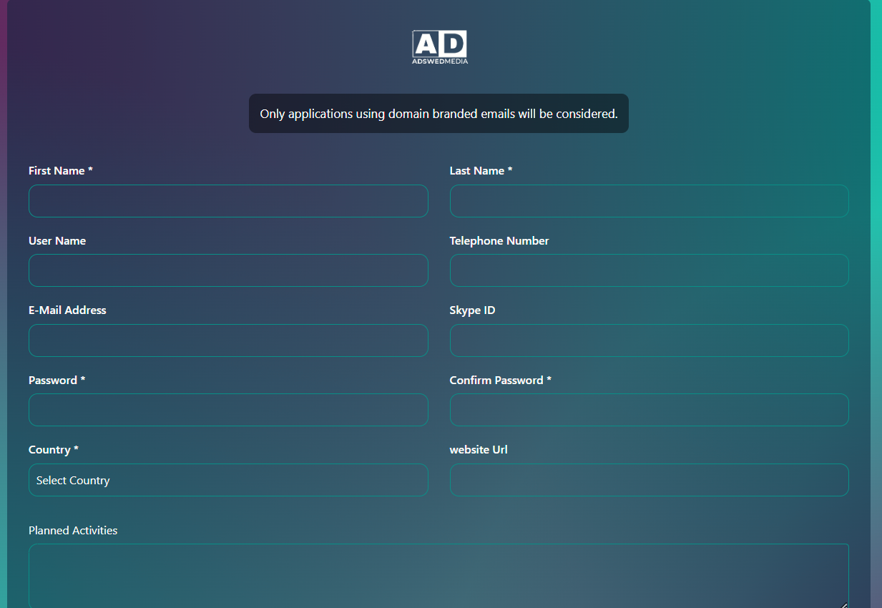
Task: Click the Skype ID input box
Action: (649, 340)
